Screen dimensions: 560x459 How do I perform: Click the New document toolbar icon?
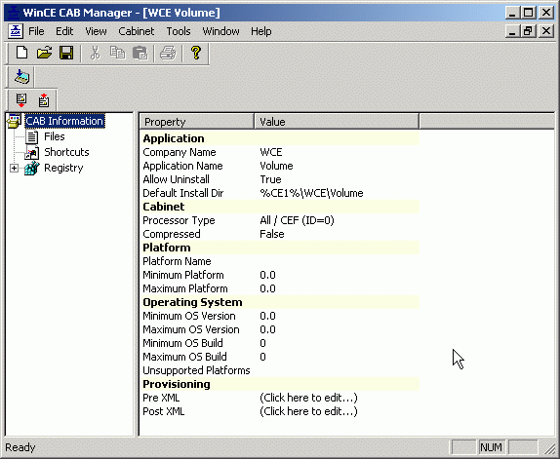pyautogui.click(x=21, y=53)
